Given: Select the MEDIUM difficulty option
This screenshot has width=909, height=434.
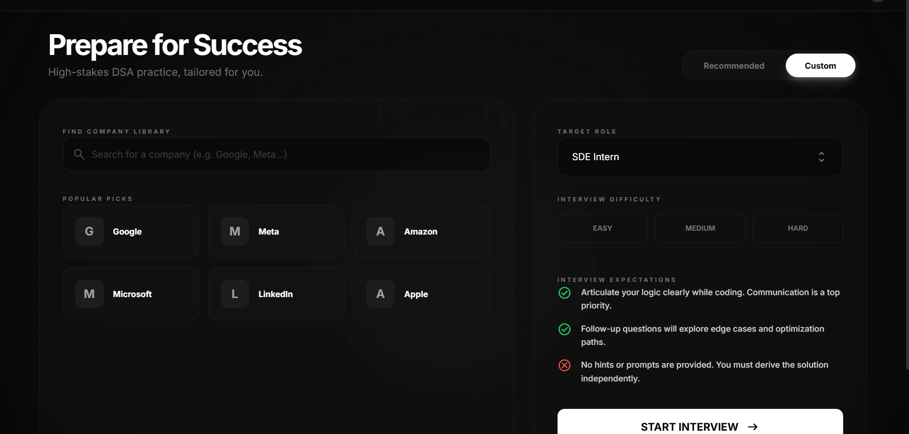Looking at the screenshot, I should click(x=700, y=228).
